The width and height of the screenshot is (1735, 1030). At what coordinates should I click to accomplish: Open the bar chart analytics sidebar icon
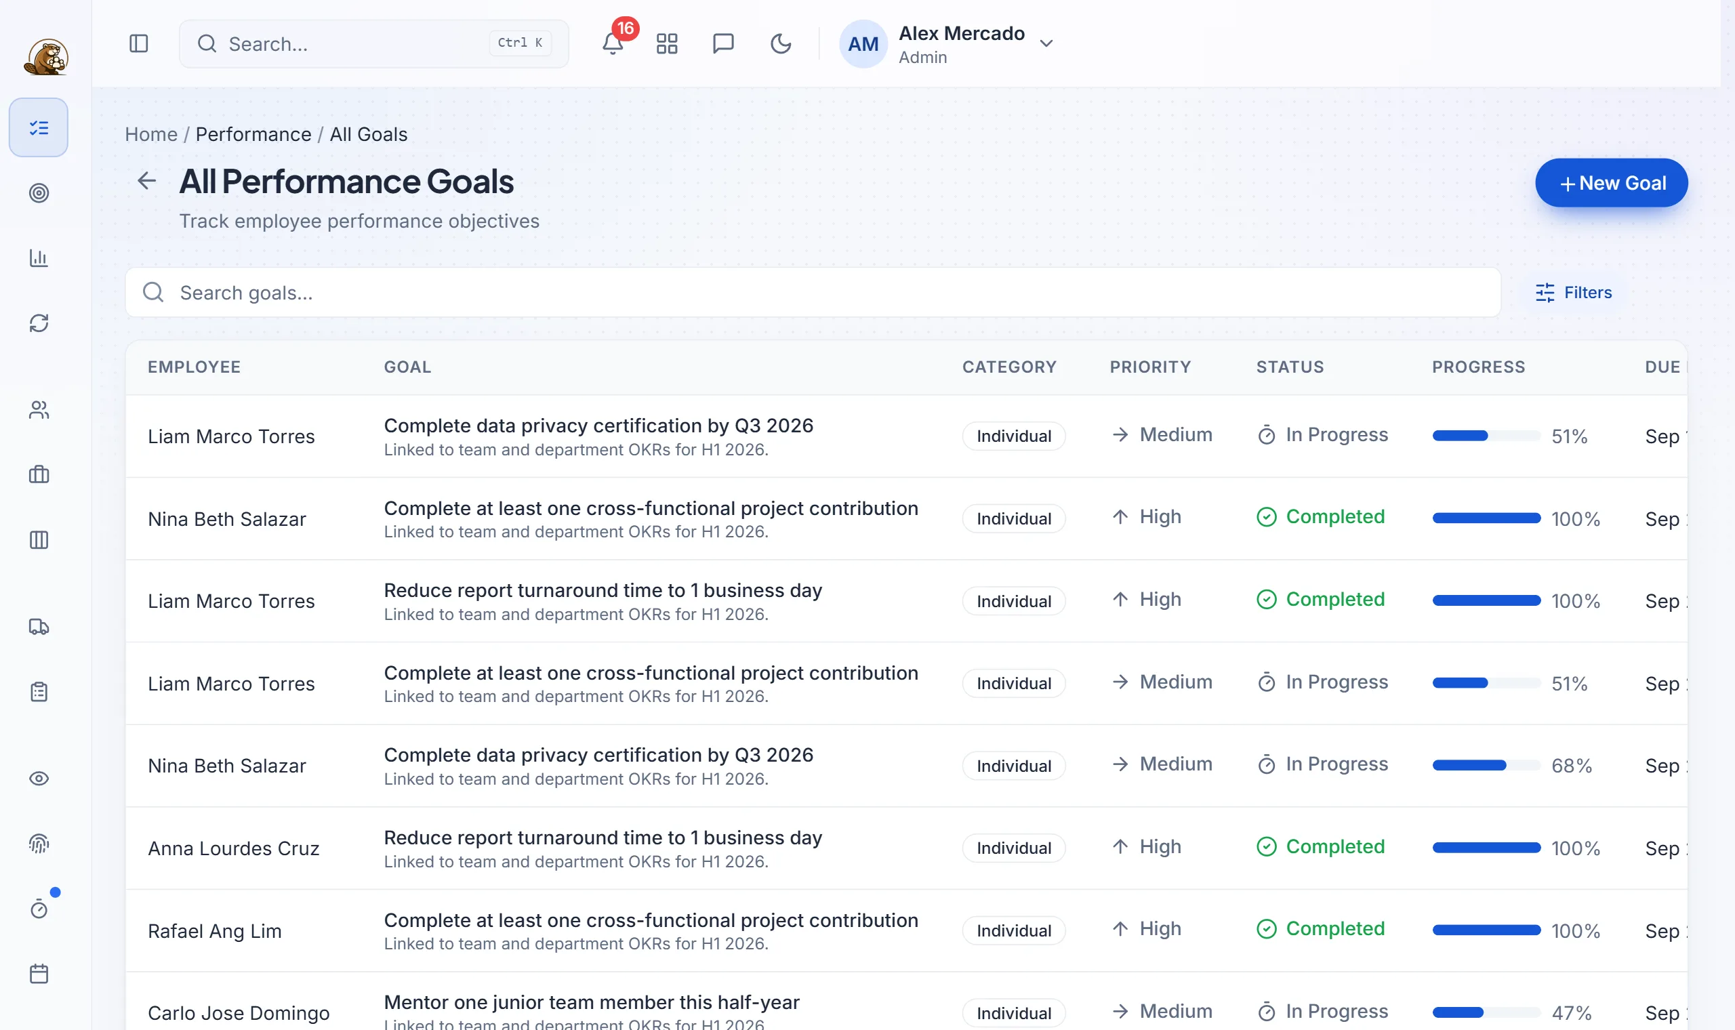(39, 258)
